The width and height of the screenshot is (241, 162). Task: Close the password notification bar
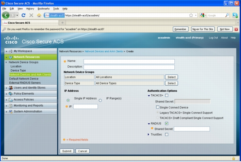pos(236,29)
